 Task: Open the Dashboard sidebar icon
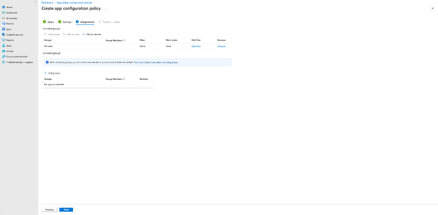3,13
